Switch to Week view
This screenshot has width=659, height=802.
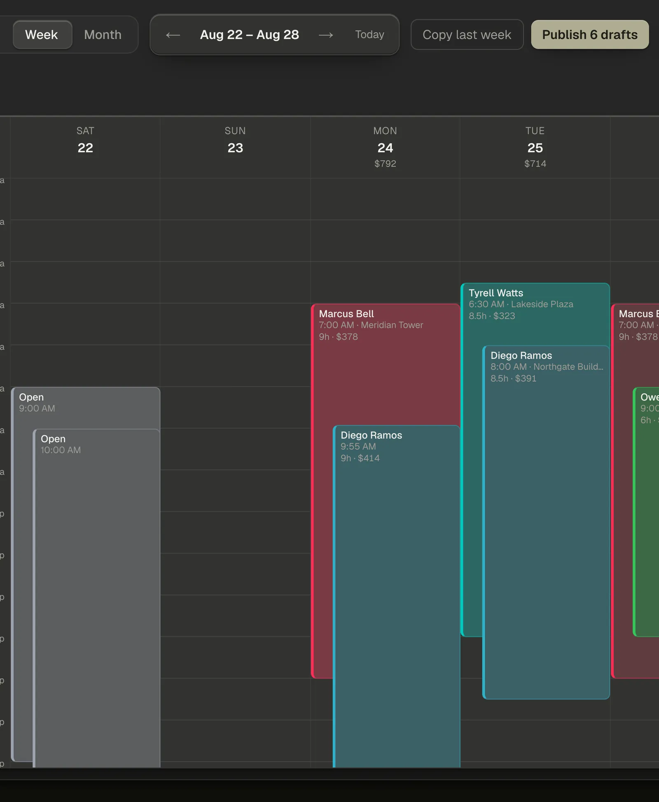[42, 35]
